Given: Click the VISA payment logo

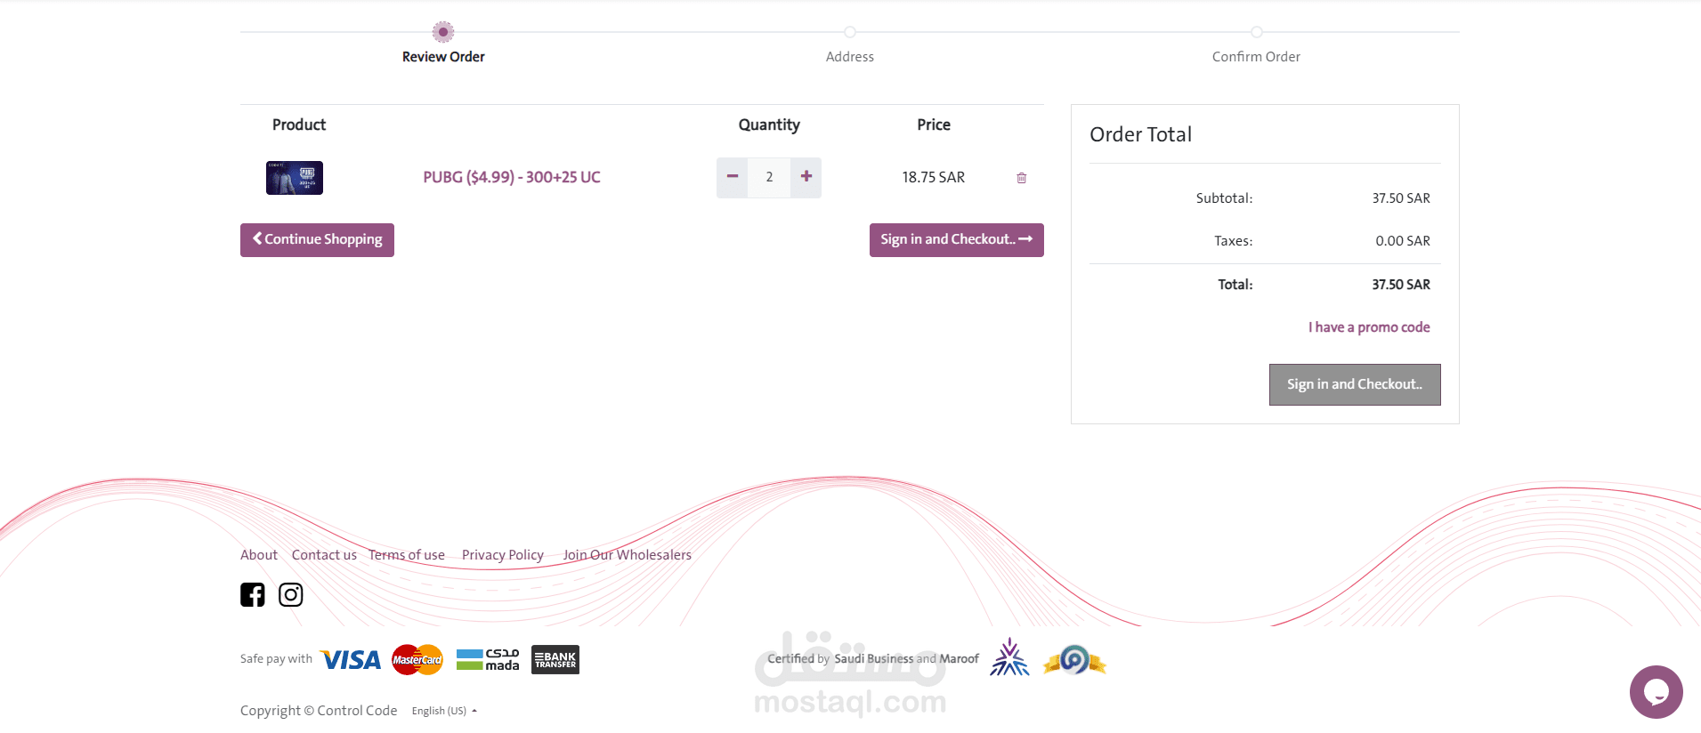Looking at the screenshot, I should point(351,660).
